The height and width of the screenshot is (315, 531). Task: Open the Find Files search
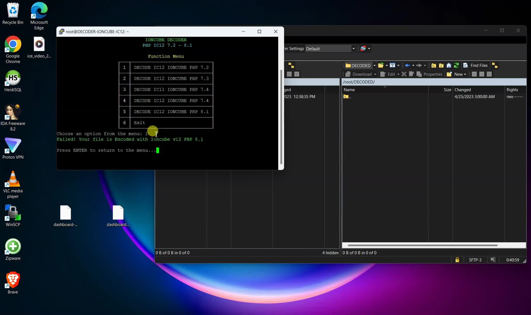(x=476, y=65)
